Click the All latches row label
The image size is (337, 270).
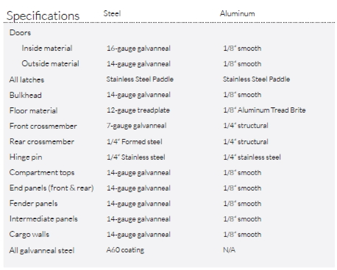[x=27, y=79]
